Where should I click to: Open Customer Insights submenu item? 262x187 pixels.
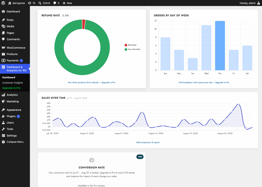coord(13,83)
